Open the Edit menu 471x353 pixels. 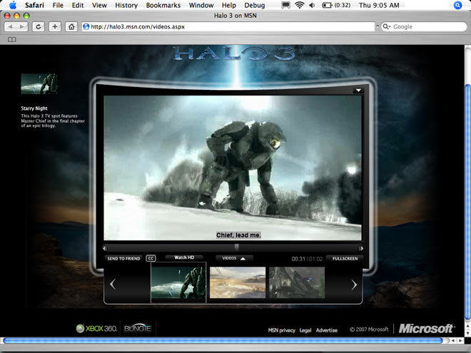78,5
